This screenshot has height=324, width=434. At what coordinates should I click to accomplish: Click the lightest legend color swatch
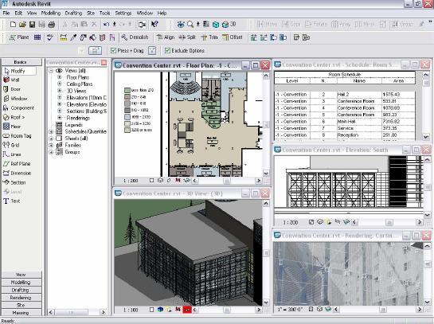coord(127,123)
